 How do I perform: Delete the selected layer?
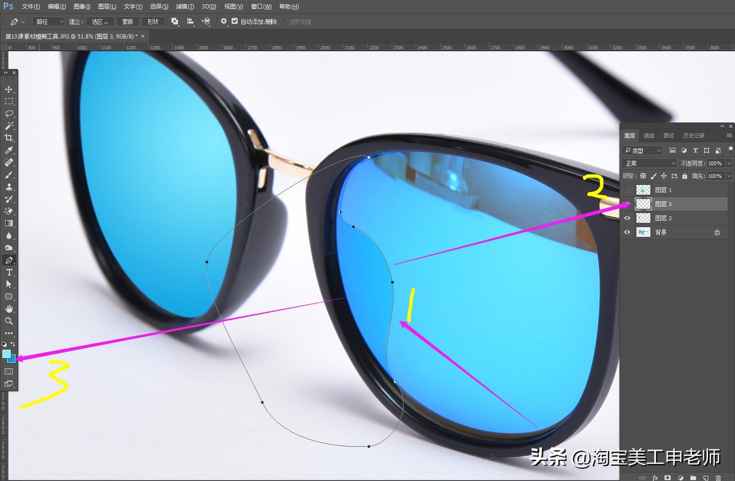[x=718, y=478]
